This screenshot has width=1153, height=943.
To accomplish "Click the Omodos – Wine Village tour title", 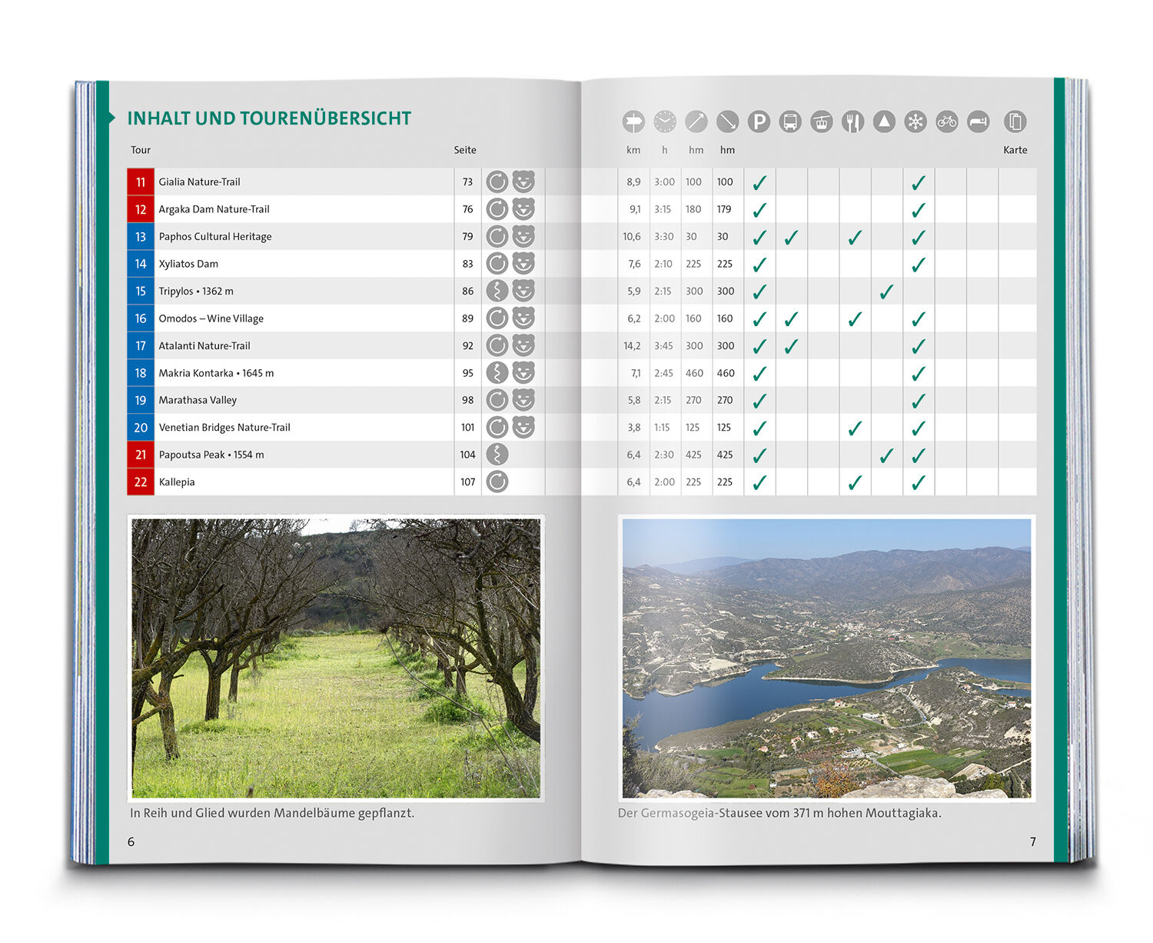I will (x=211, y=318).
